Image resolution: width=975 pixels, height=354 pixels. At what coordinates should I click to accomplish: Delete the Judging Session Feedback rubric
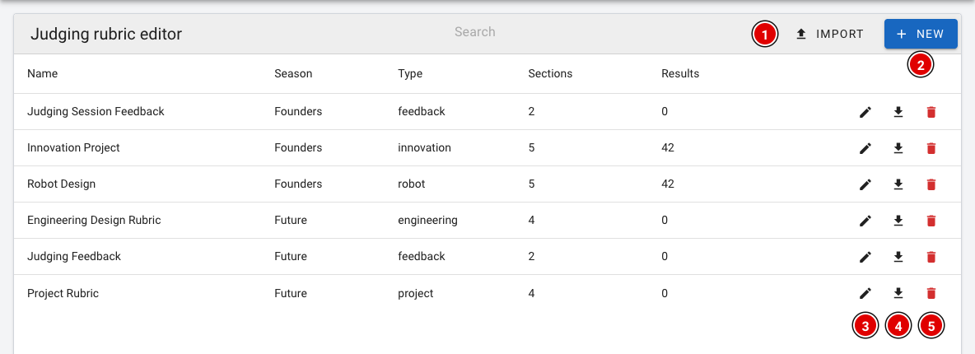click(x=931, y=112)
